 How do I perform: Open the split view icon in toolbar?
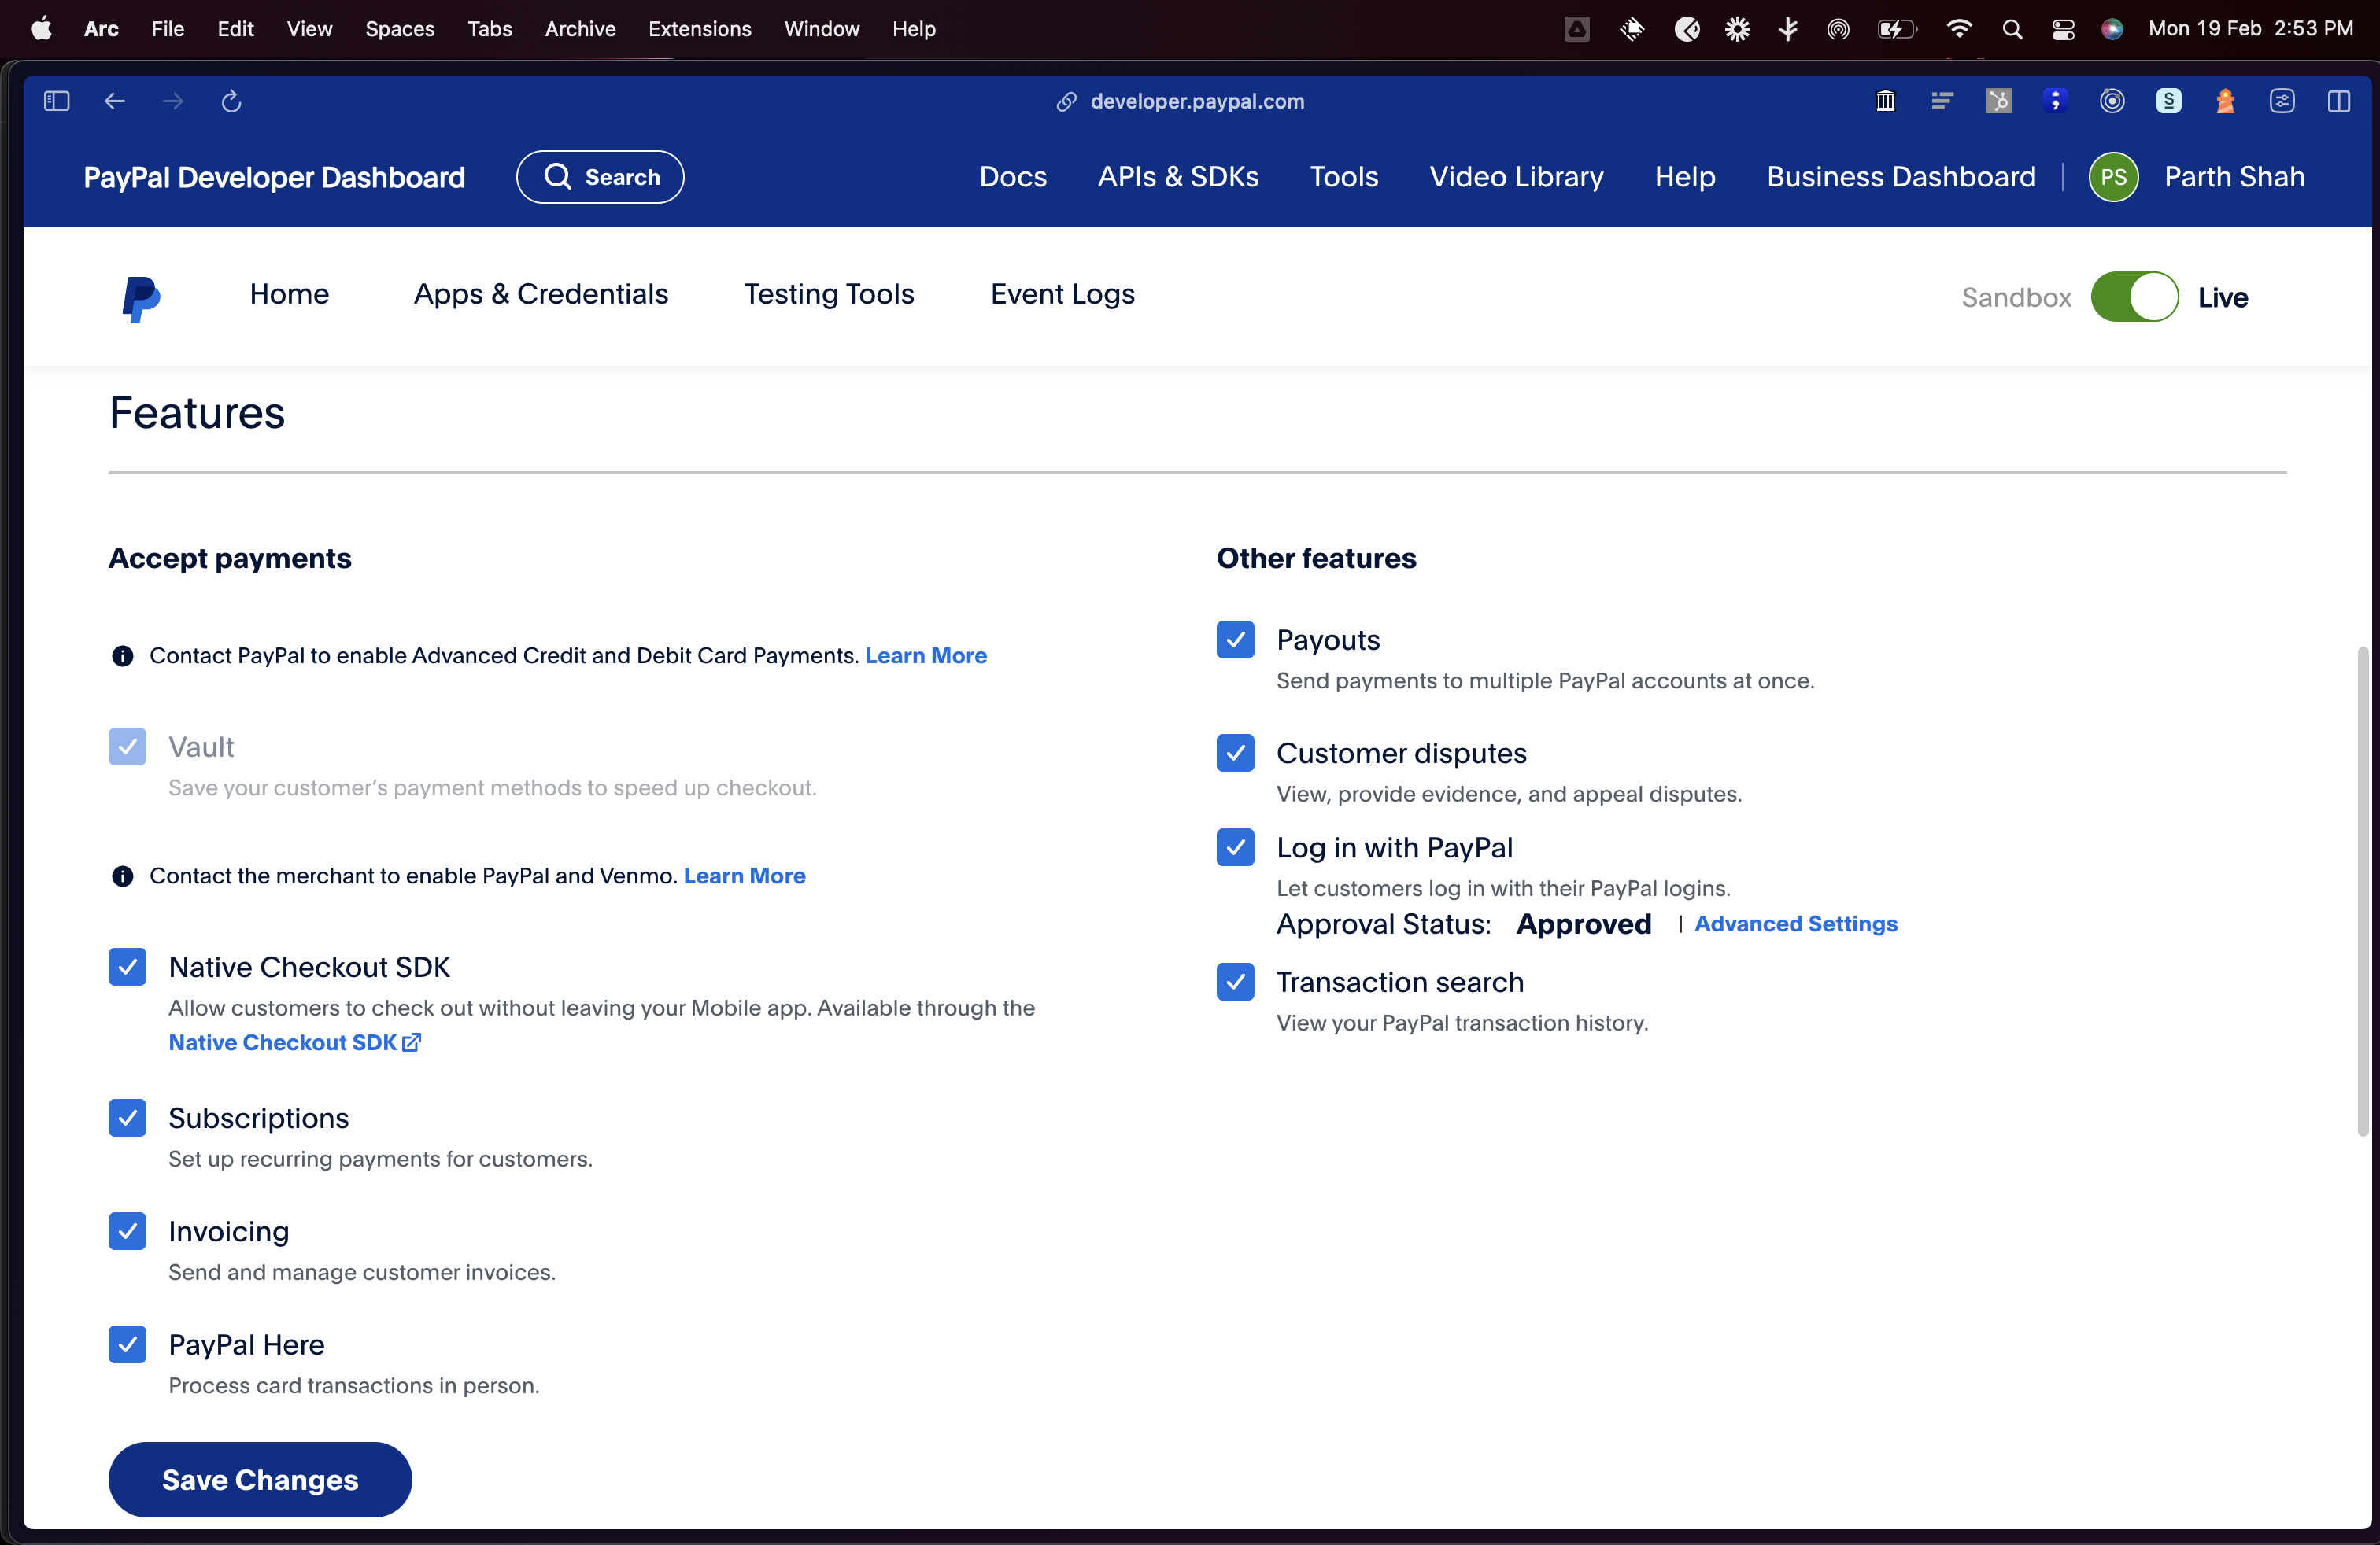tap(2338, 101)
